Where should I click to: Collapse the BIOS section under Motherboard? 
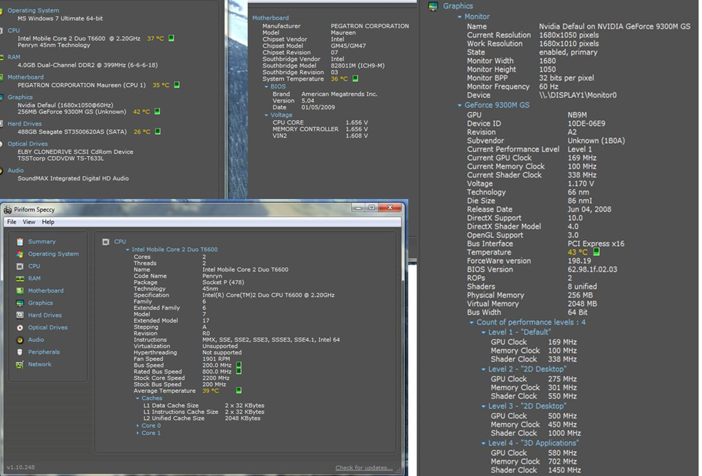266,87
